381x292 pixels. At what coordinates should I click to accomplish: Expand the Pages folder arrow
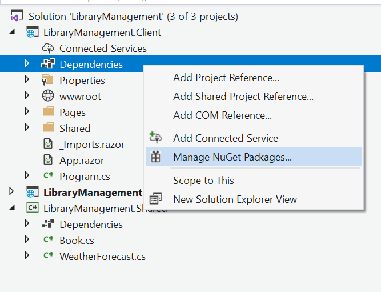(26, 112)
